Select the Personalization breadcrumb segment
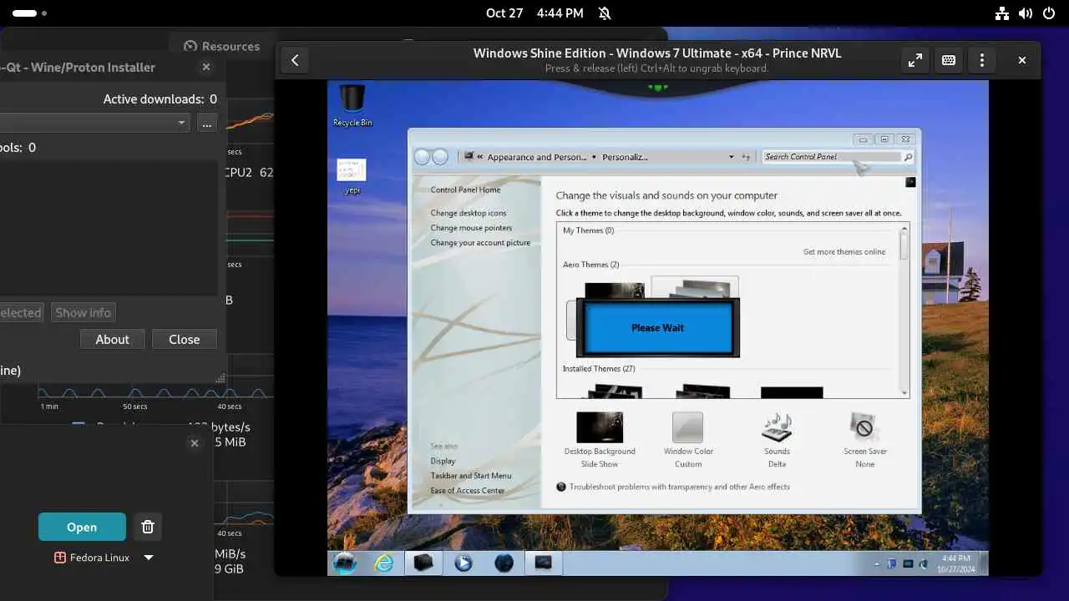The width and height of the screenshot is (1069, 601). (625, 157)
